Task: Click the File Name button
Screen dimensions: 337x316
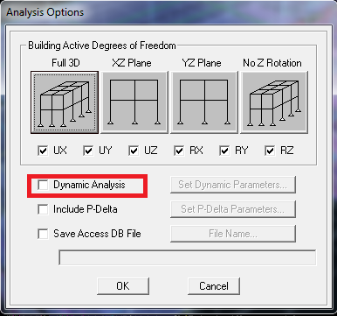Action: tap(233, 234)
